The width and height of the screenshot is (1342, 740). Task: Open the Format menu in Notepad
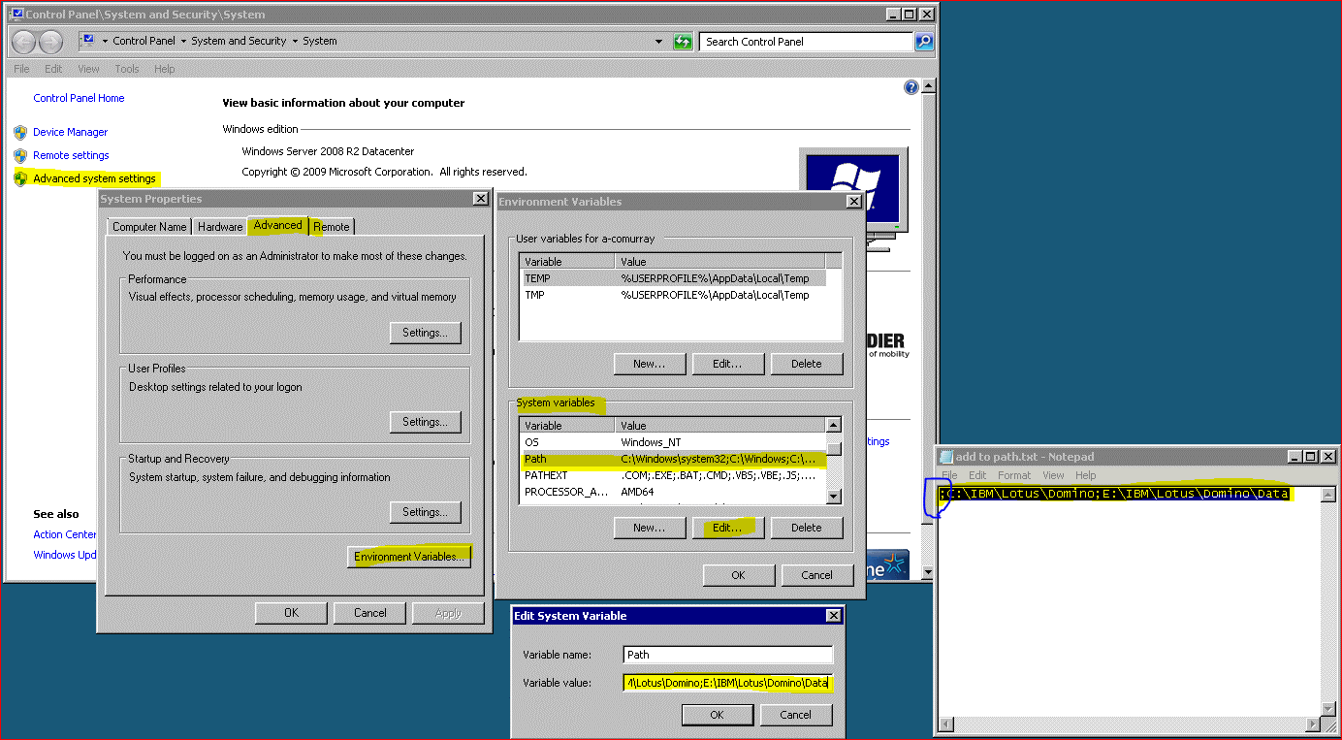(1014, 475)
